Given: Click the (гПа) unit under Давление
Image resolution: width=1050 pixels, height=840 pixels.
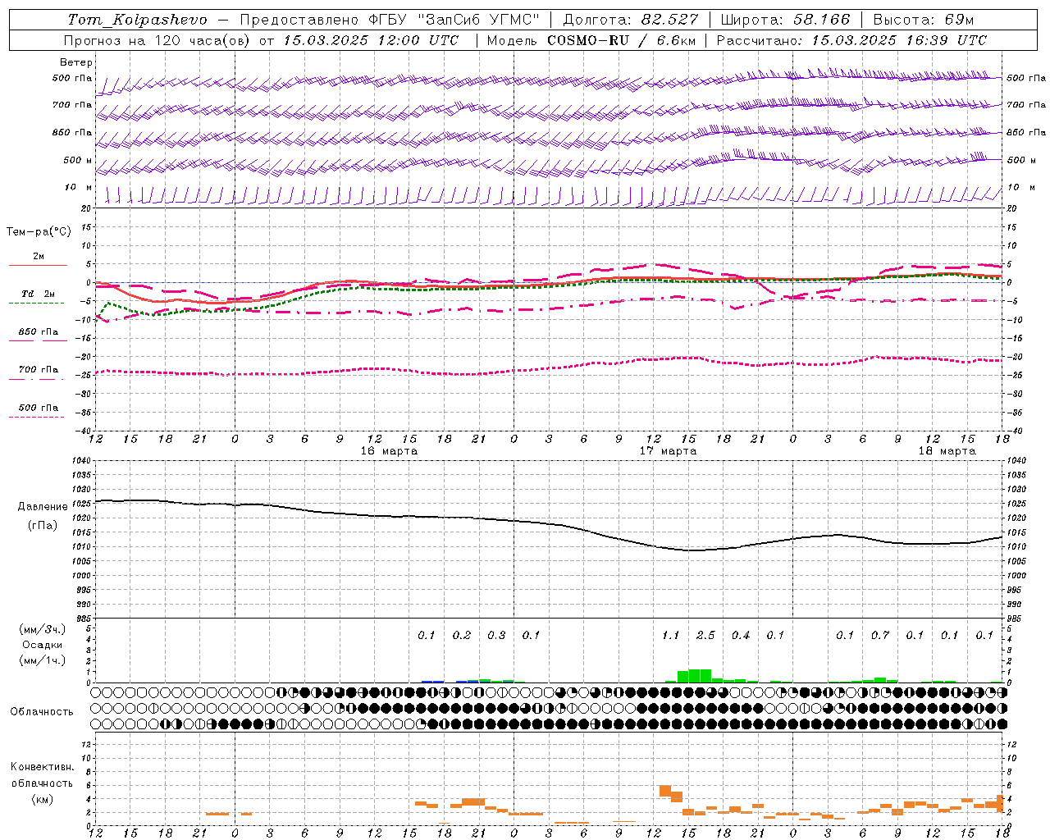Looking at the screenshot, I should click(x=43, y=526).
